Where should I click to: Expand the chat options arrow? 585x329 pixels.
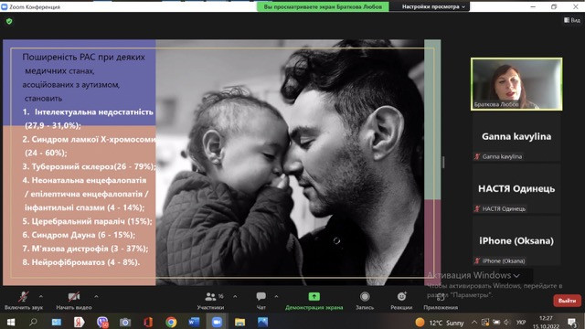coord(276,296)
